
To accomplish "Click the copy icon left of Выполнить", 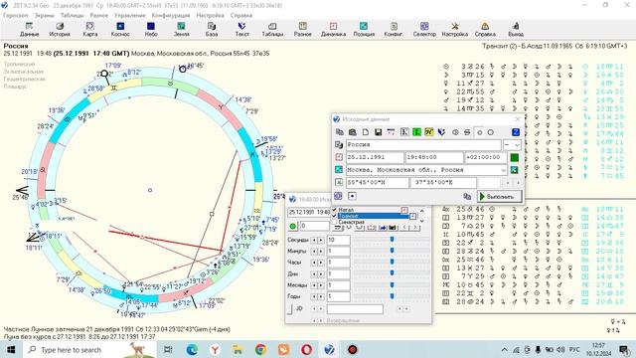I will point(467,197).
